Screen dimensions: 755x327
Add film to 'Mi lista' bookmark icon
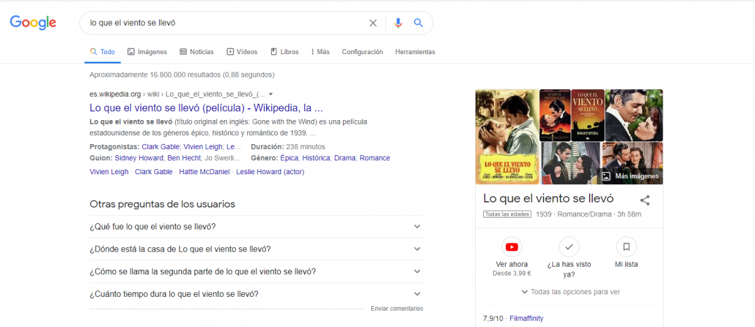626,247
